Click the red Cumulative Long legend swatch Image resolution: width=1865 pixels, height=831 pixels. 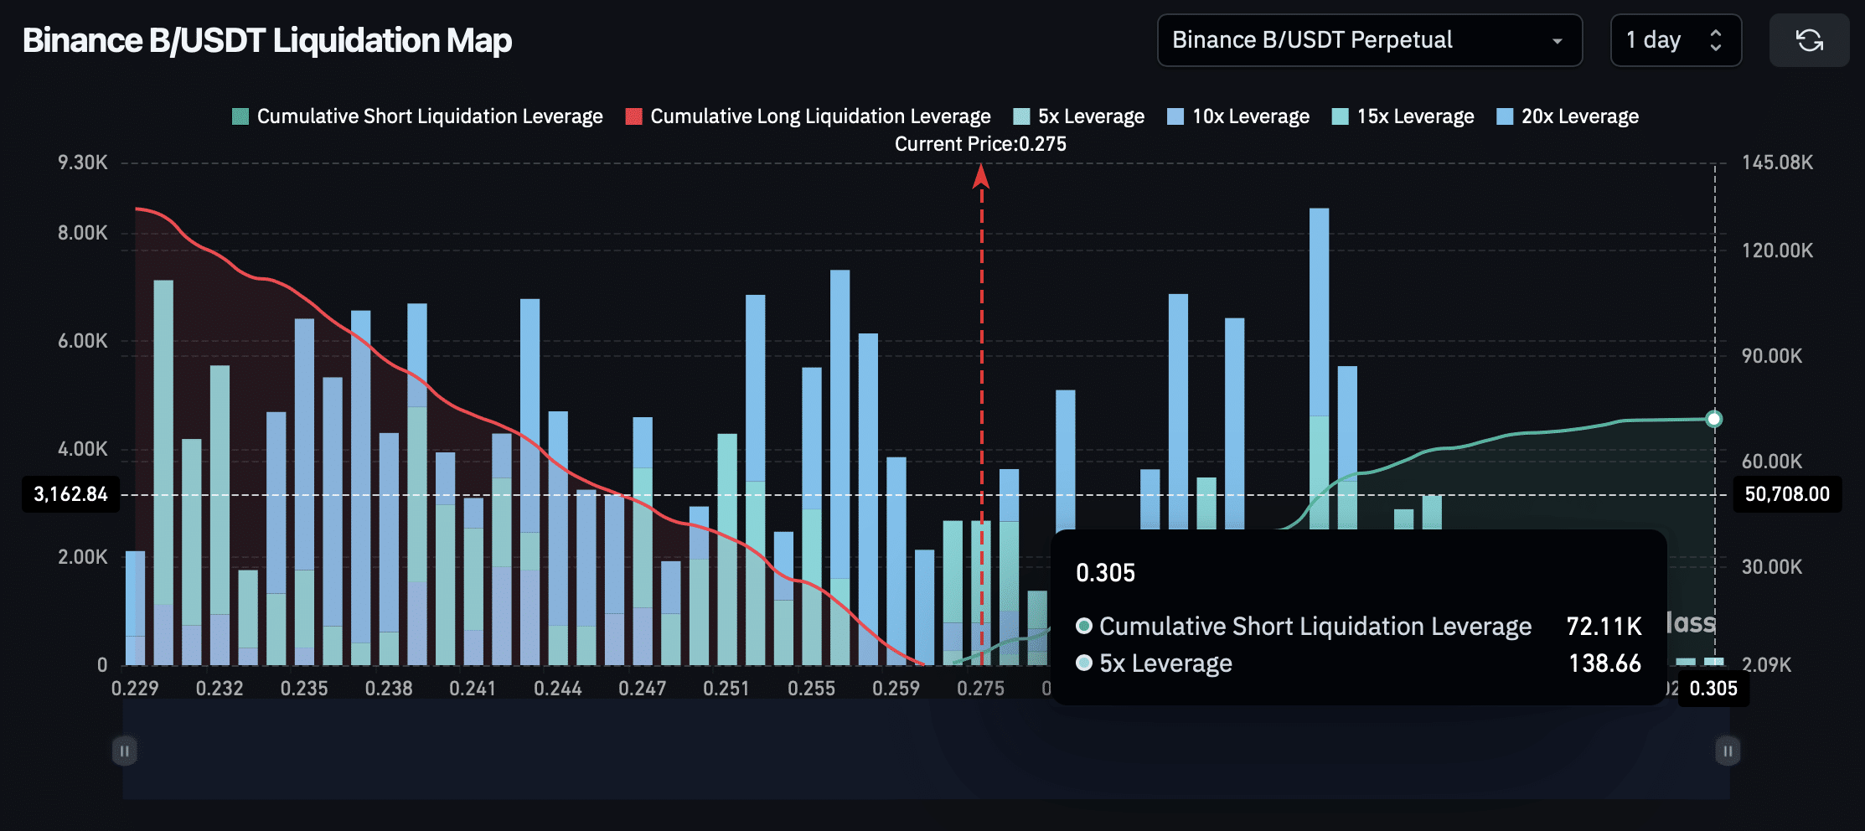634,116
